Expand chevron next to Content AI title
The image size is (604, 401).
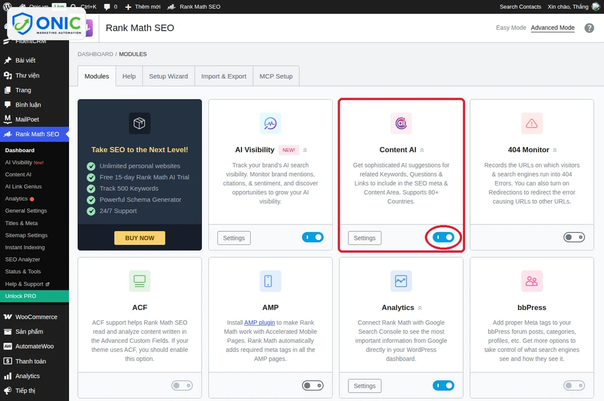tap(422, 150)
